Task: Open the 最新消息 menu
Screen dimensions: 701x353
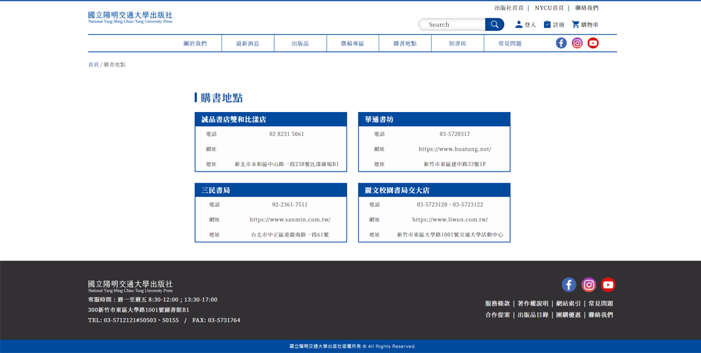Action: click(247, 43)
